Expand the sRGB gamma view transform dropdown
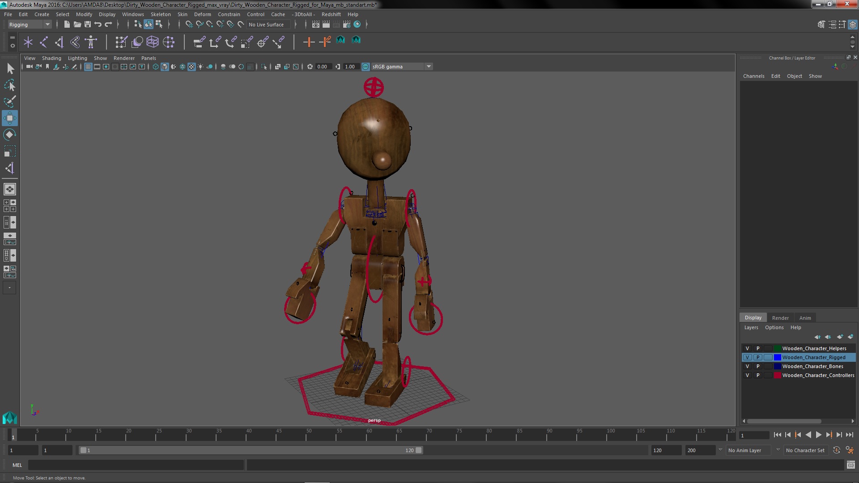Viewport: 859px width, 483px height. [429, 67]
